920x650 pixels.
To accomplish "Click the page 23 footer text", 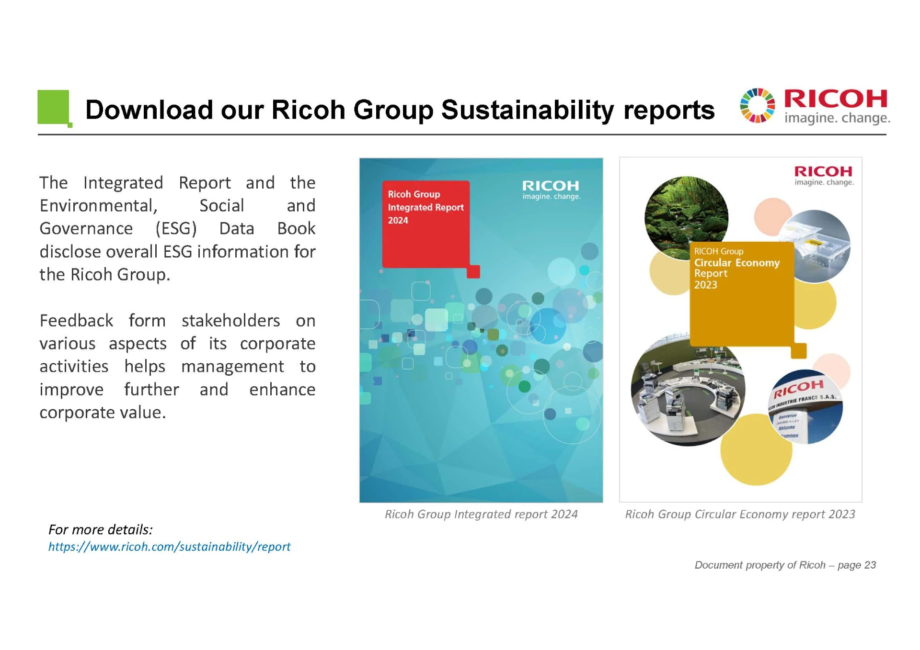I will pyautogui.click(x=785, y=565).
